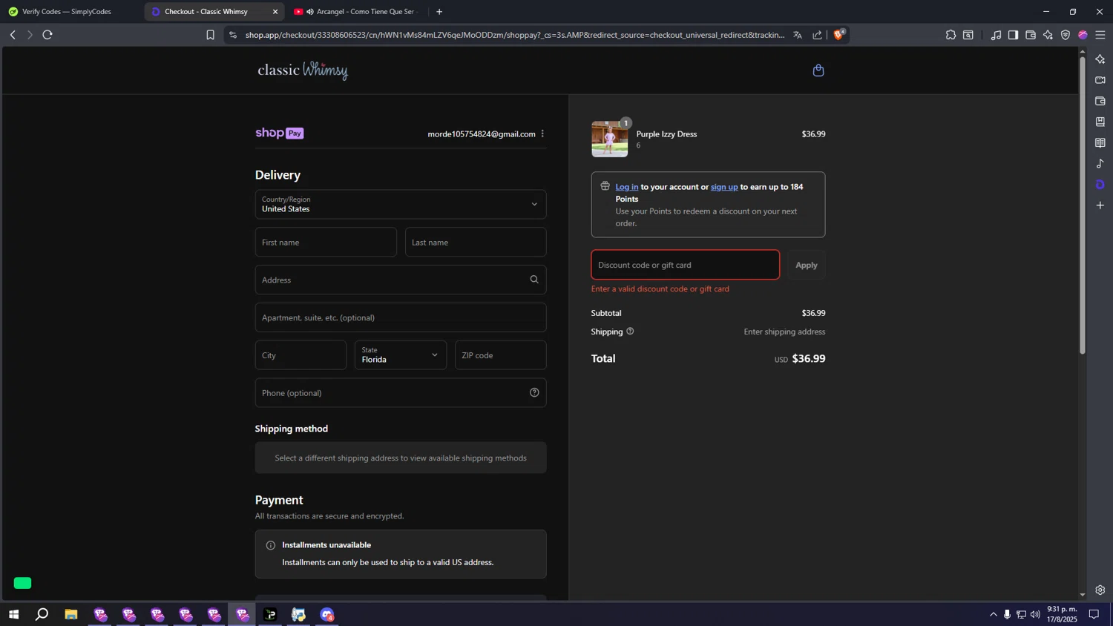Open the toolbar Brave Wallet icon
The width and height of the screenshot is (1113, 626).
tap(1031, 35)
